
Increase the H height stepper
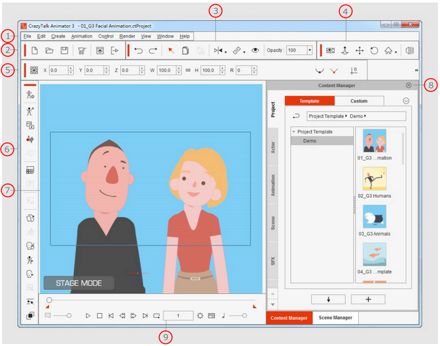click(222, 68)
